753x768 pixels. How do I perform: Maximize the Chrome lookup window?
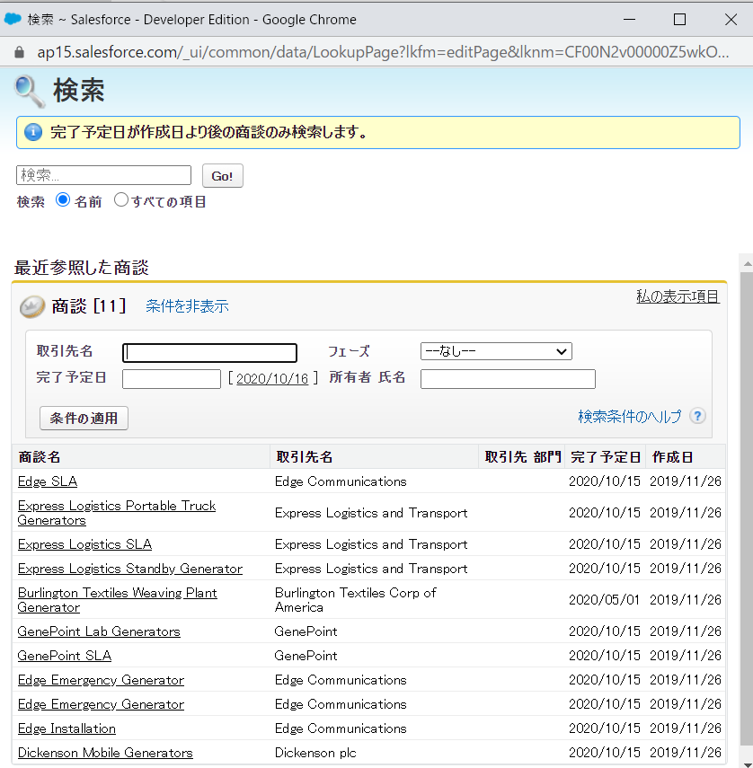tap(679, 20)
